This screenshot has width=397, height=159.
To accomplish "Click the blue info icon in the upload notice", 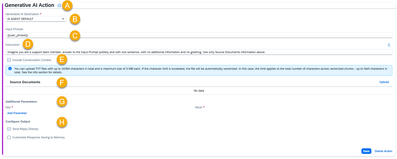I will [10, 69].
